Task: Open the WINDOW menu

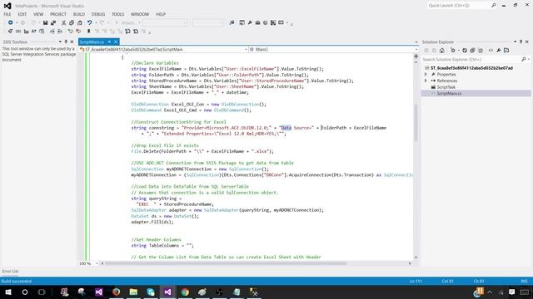Action: click(140, 14)
